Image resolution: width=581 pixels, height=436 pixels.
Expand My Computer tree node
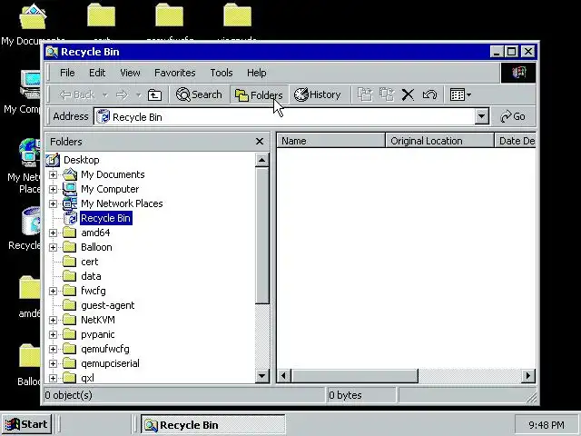pyautogui.click(x=53, y=189)
